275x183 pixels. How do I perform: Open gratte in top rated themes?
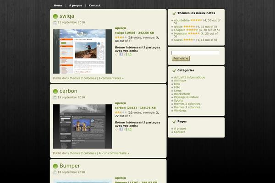tap(178, 27)
